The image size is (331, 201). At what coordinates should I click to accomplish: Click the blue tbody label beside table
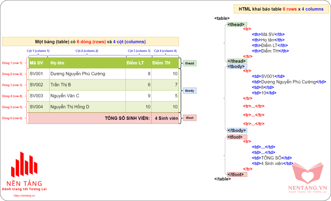click(x=189, y=91)
